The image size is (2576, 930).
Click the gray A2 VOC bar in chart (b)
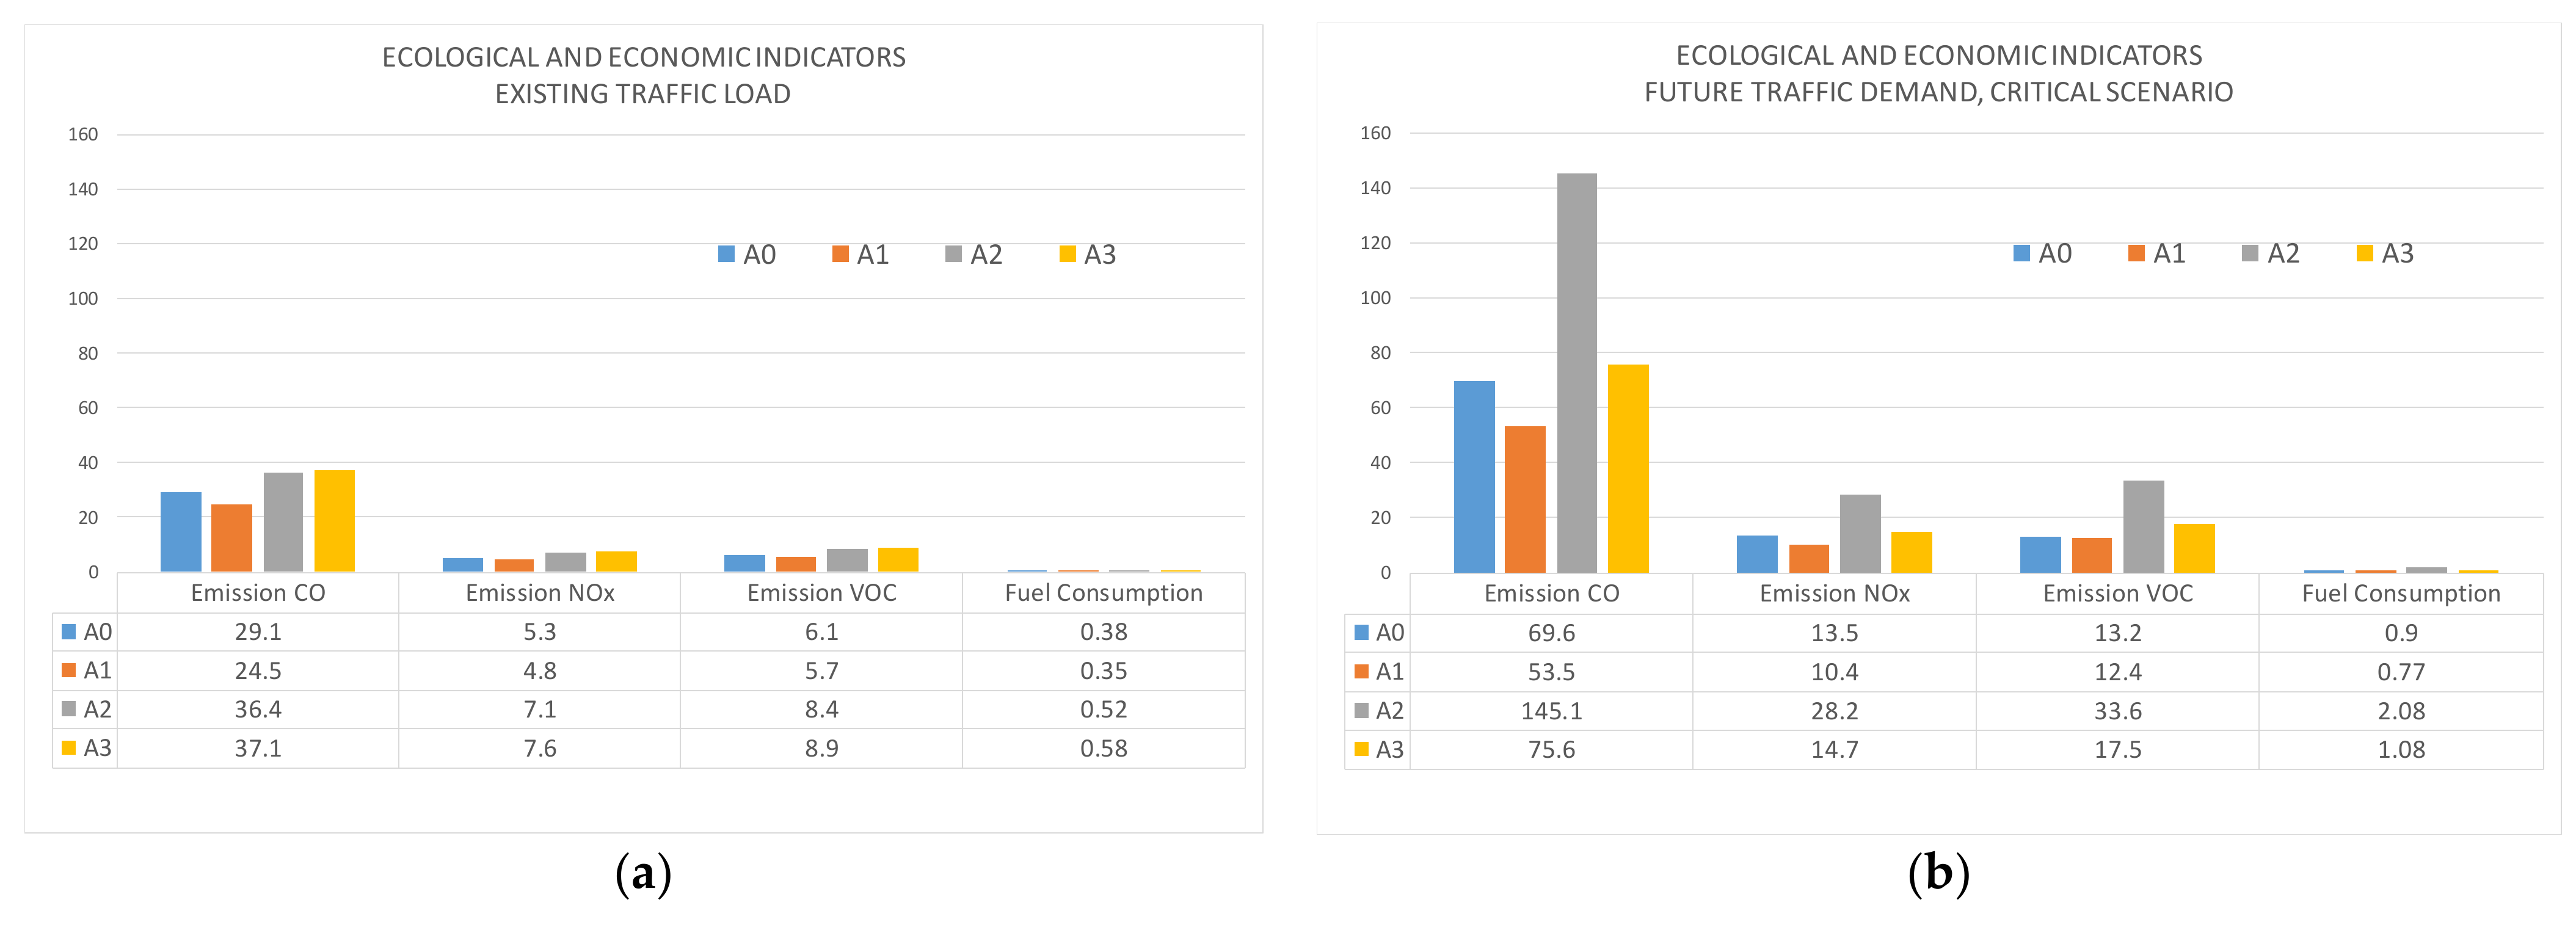click(2144, 526)
